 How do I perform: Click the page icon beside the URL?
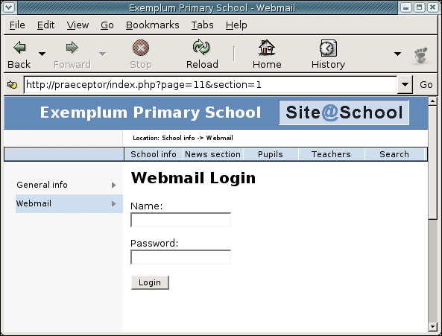(x=12, y=84)
